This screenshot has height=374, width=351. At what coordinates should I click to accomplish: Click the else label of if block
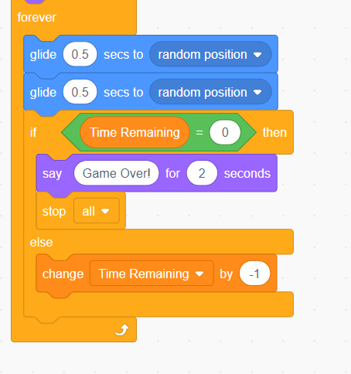[41, 243]
